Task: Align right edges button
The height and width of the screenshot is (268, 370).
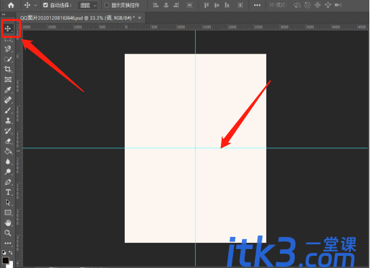Action: click(176, 5)
